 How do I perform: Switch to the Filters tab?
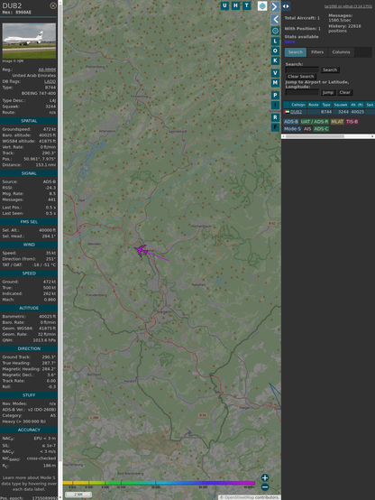(x=317, y=52)
